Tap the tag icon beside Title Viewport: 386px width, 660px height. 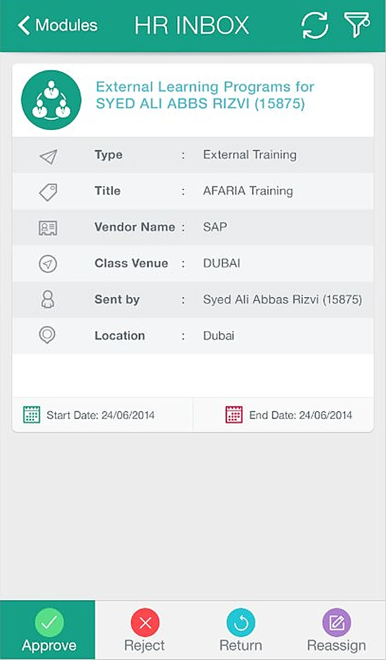pyautogui.click(x=48, y=192)
